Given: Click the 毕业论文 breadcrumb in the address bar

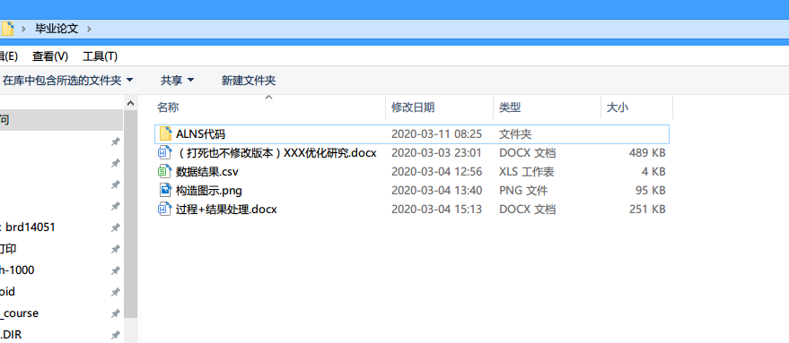Looking at the screenshot, I should (57, 29).
